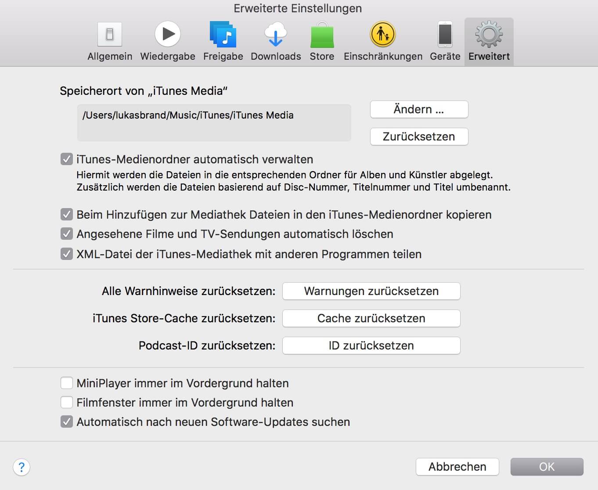Open the Einschränkungen parental controls pane

(x=383, y=42)
